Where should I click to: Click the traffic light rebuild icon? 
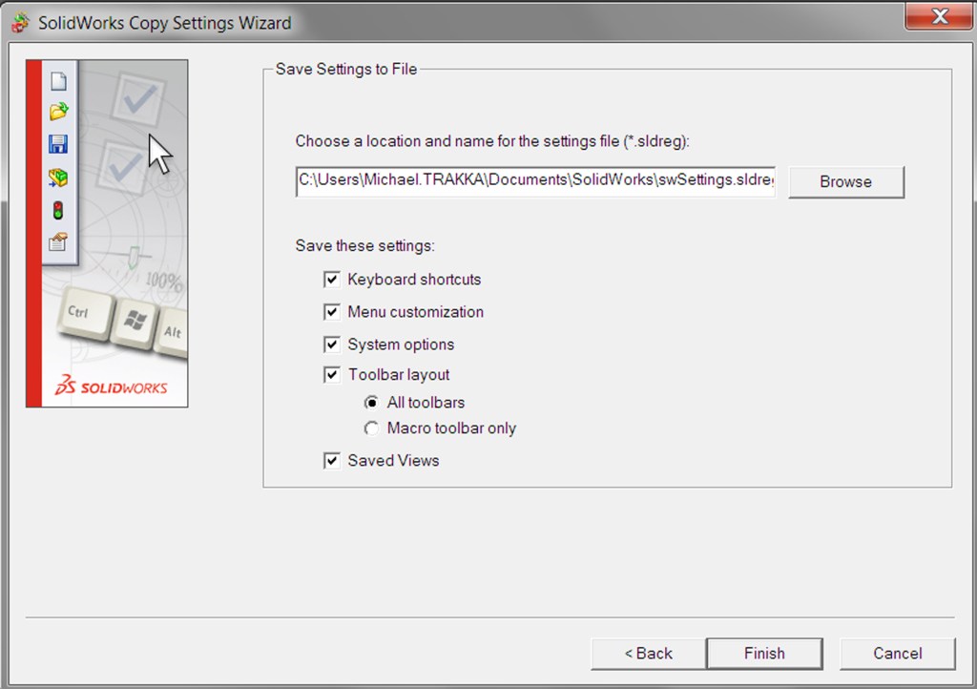pyautogui.click(x=58, y=210)
